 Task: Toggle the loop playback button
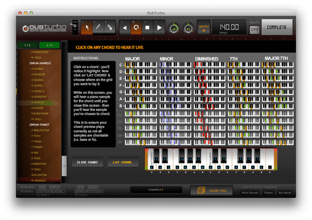(x=136, y=28)
